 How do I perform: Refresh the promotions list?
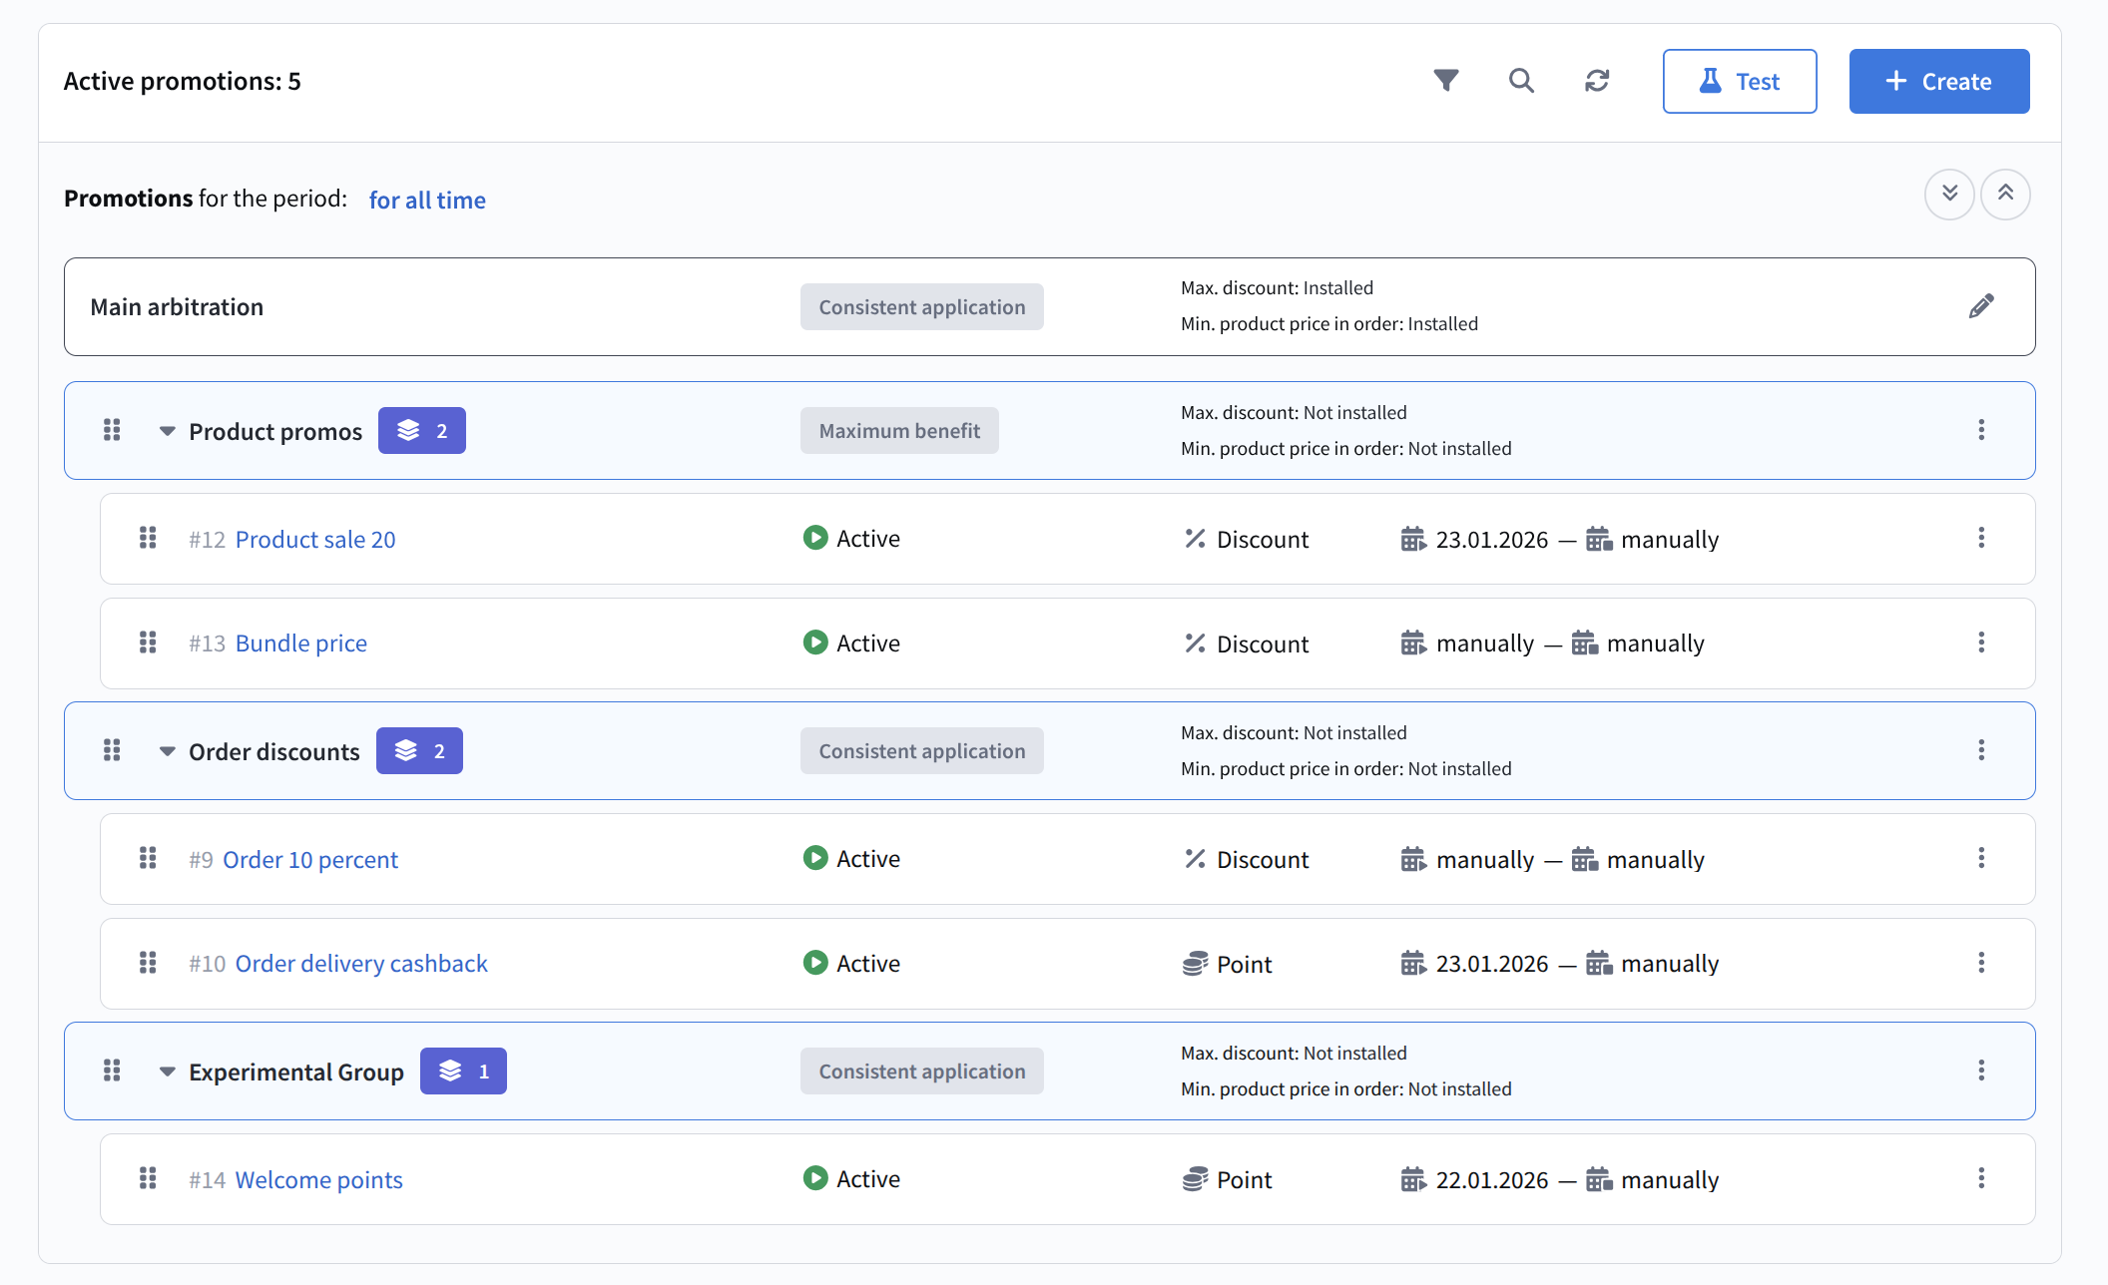(x=1597, y=80)
